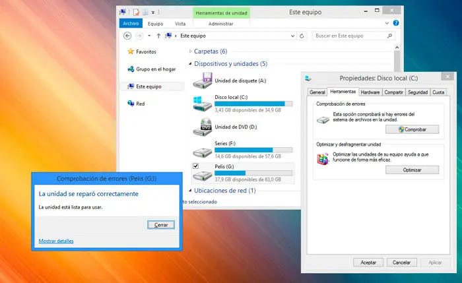Viewport: 462px width, 283px height.
Task: Click the Comprobar button
Action: coord(412,129)
